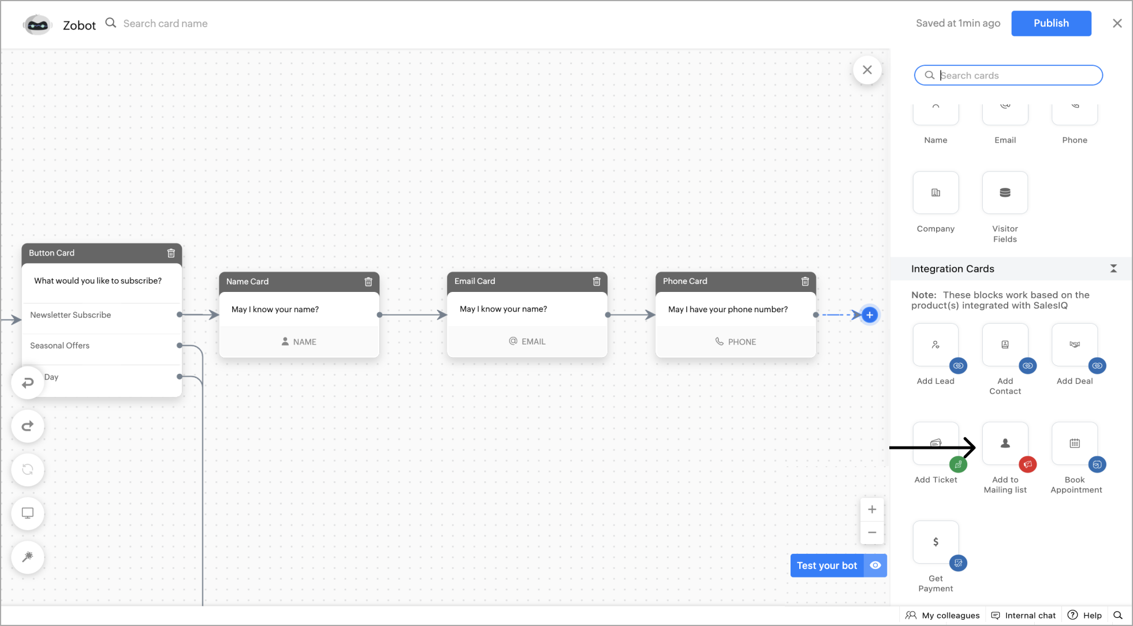Screen dimensions: 1133x626
Task: Click the Add Lead integration card
Action: tap(936, 345)
